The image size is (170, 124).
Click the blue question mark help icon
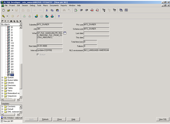click(59, 16)
